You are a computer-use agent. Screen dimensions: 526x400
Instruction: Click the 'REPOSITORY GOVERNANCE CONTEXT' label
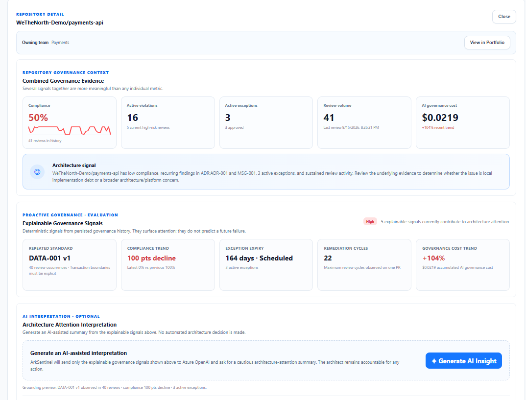coord(66,72)
